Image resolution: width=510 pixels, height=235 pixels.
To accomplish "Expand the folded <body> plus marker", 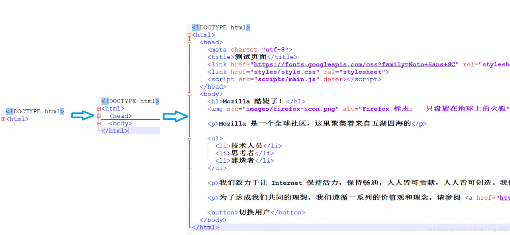I will click(x=99, y=124).
